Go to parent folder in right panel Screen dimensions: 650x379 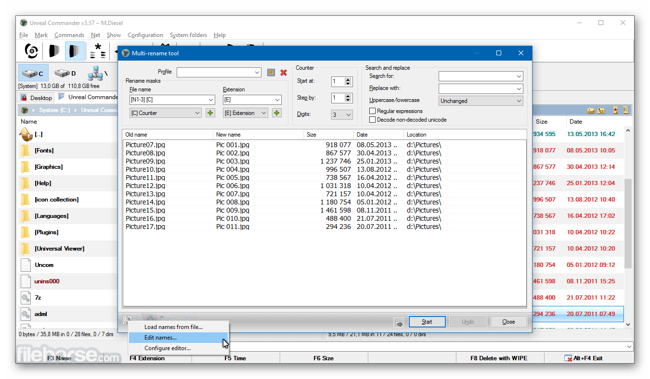point(601,110)
